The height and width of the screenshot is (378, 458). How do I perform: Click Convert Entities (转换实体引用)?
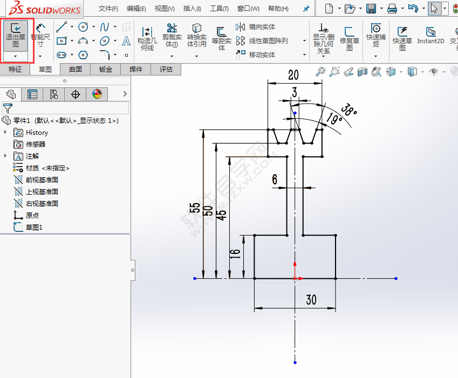[x=196, y=36]
